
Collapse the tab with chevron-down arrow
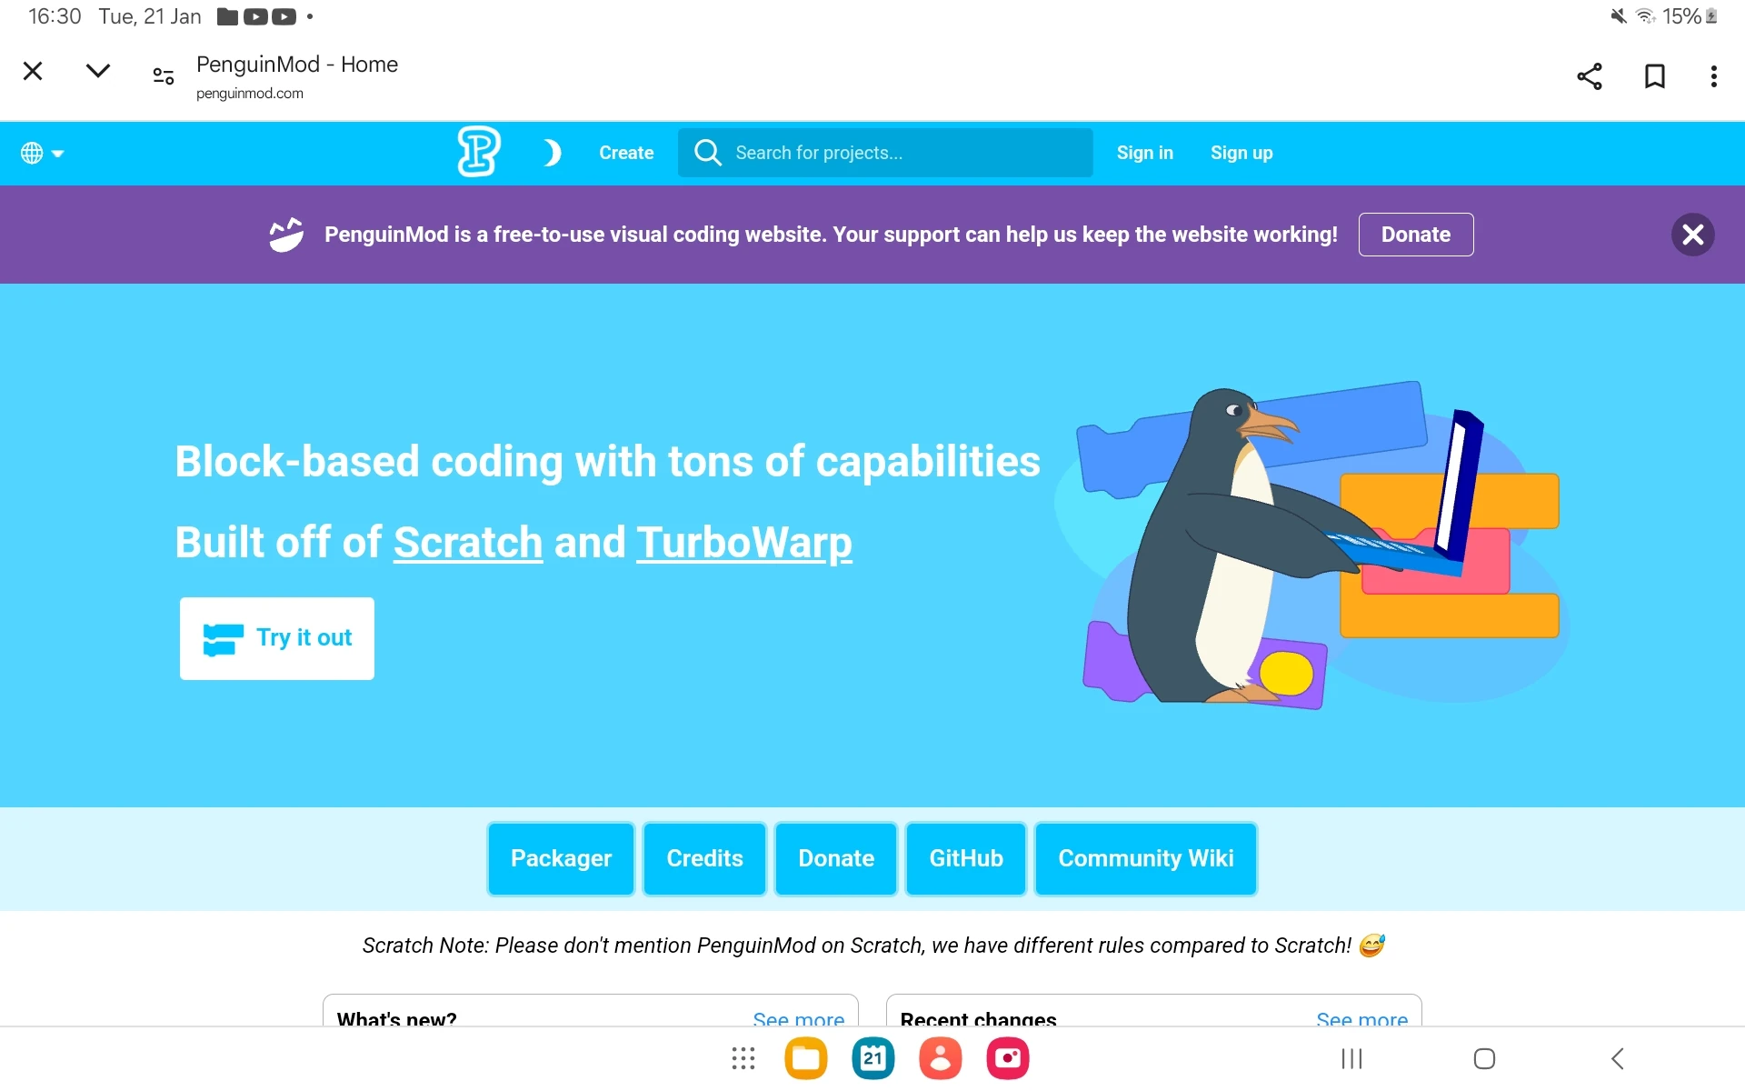pos(97,71)
